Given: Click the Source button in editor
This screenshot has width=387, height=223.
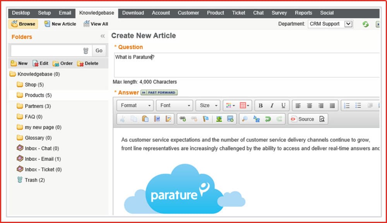Looking at the screenshot, I should (302, 119).
